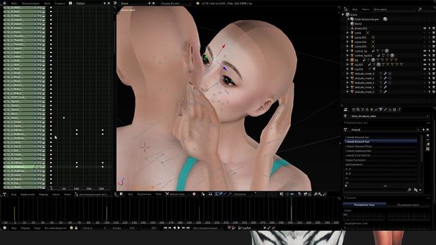Click Положение позы button
The width and height of the screenshot is (436, 245).
(x=364, y=205)
